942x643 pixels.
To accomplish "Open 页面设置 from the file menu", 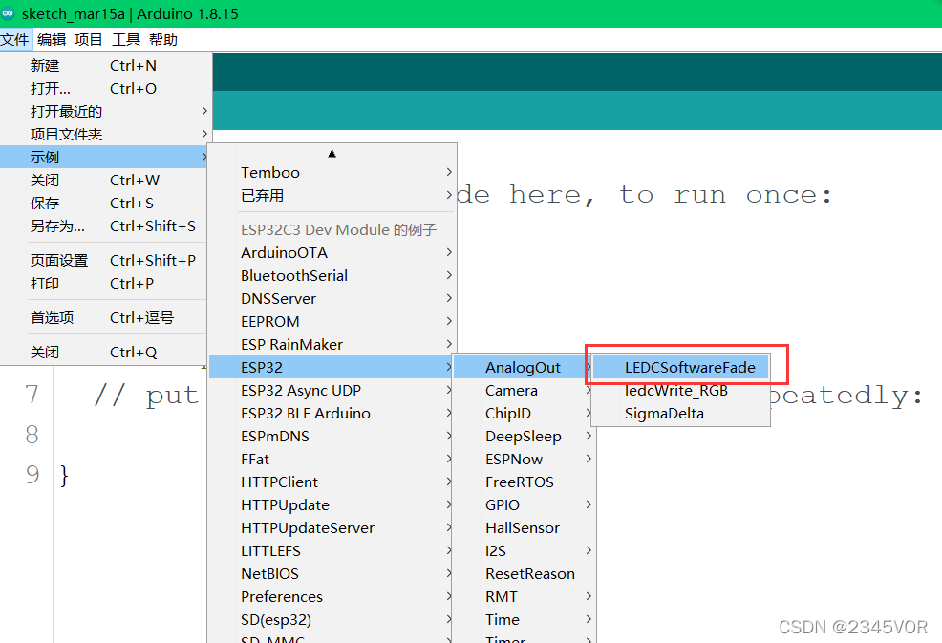I will 104,260.
